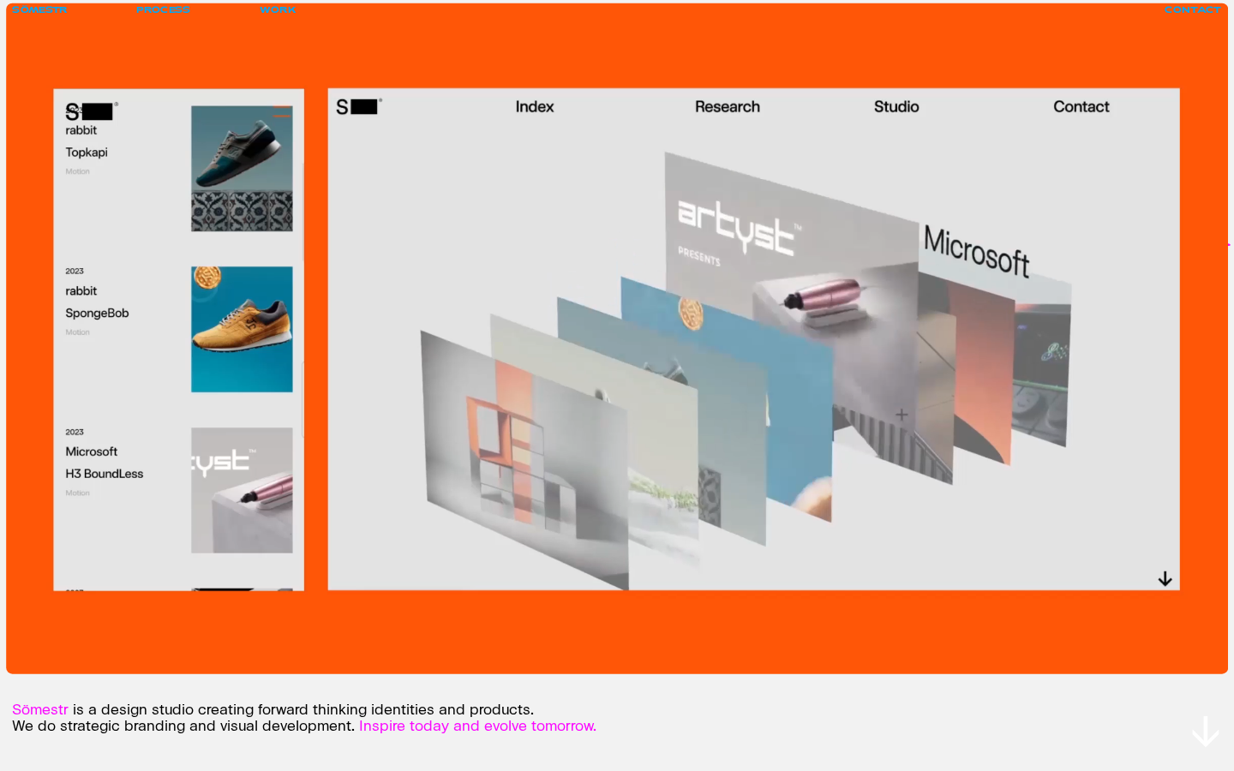1234x771 pixels.
Task: Select CONTACT in the top bar
Action: (1192, 10)
